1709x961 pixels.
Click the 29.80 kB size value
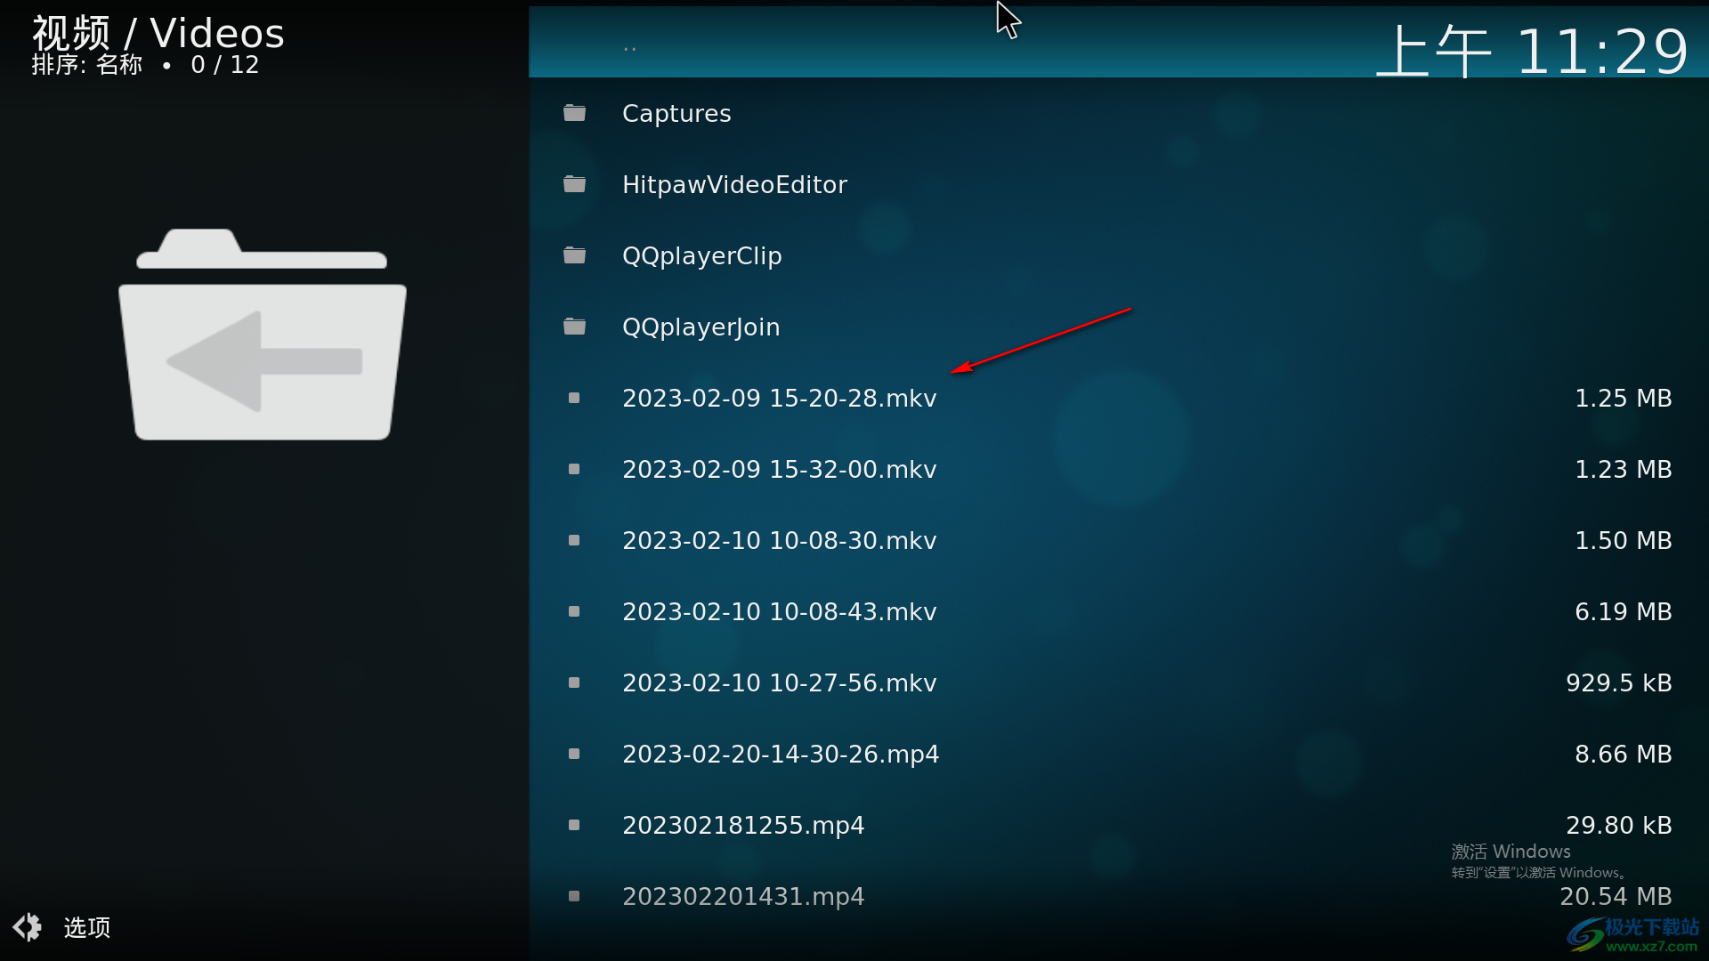coord(1618,825)
